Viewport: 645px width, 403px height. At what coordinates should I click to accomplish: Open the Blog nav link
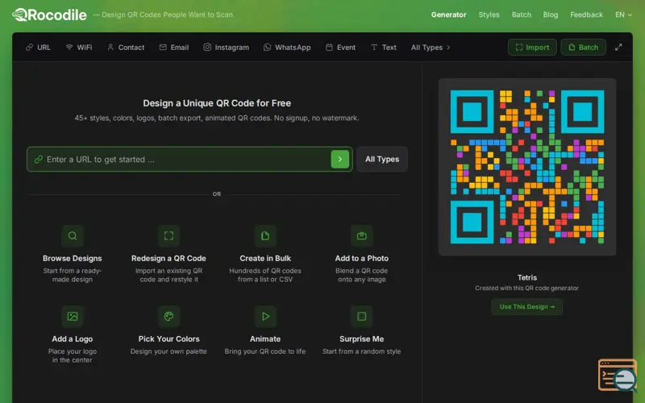pos(551,15)
